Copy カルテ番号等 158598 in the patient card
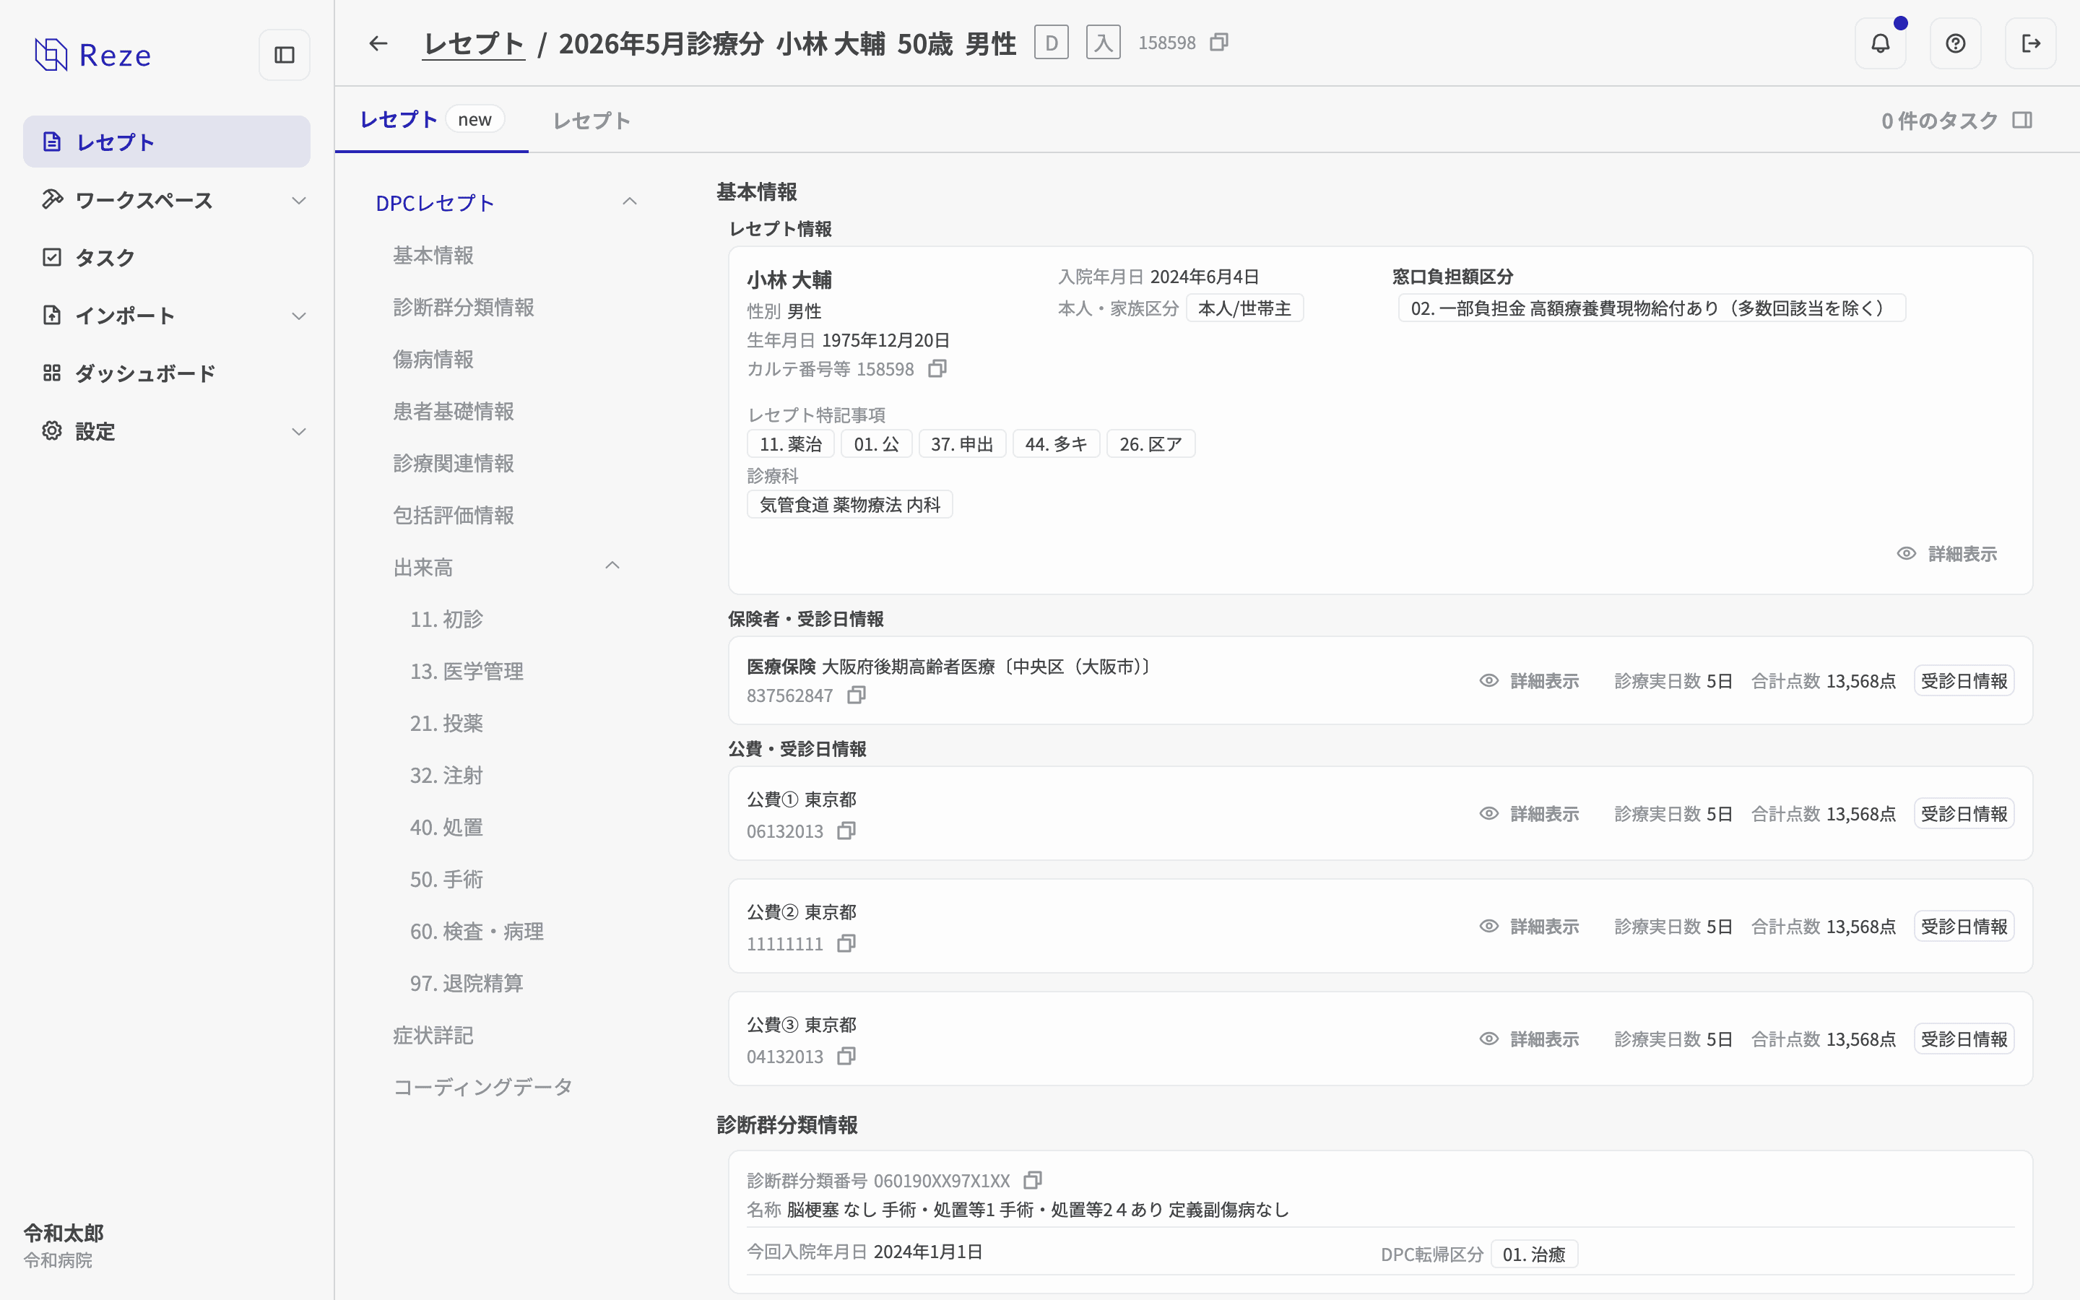The height and width of the screenshot is (1300, 2080). (x=937, y=369)
